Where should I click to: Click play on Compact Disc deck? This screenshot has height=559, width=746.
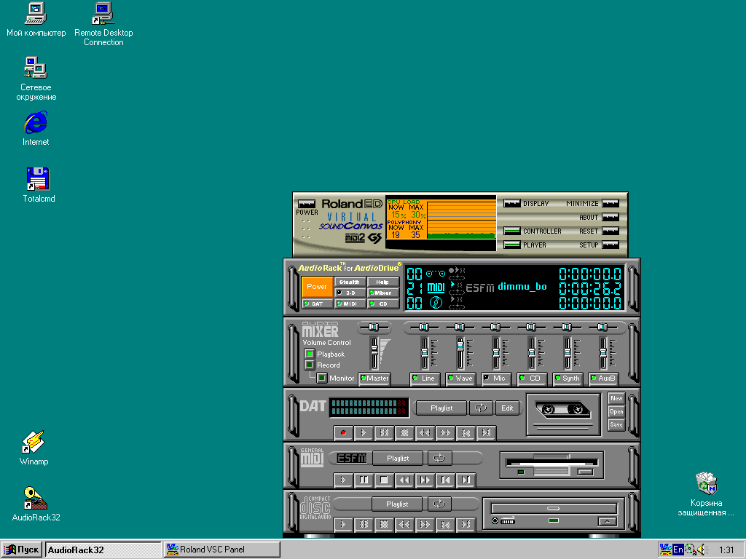(342, 525)
